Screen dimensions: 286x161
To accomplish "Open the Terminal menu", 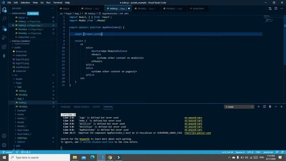I will click(x=58, y=3).
